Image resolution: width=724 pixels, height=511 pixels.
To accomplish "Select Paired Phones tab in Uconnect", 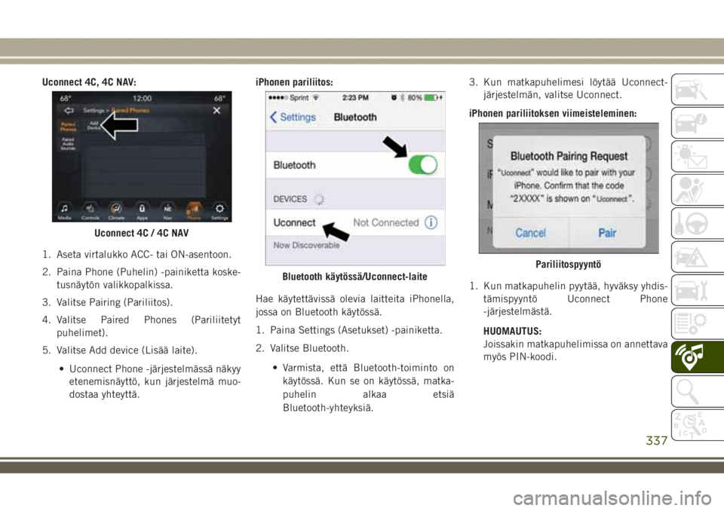I will point(68,127).
